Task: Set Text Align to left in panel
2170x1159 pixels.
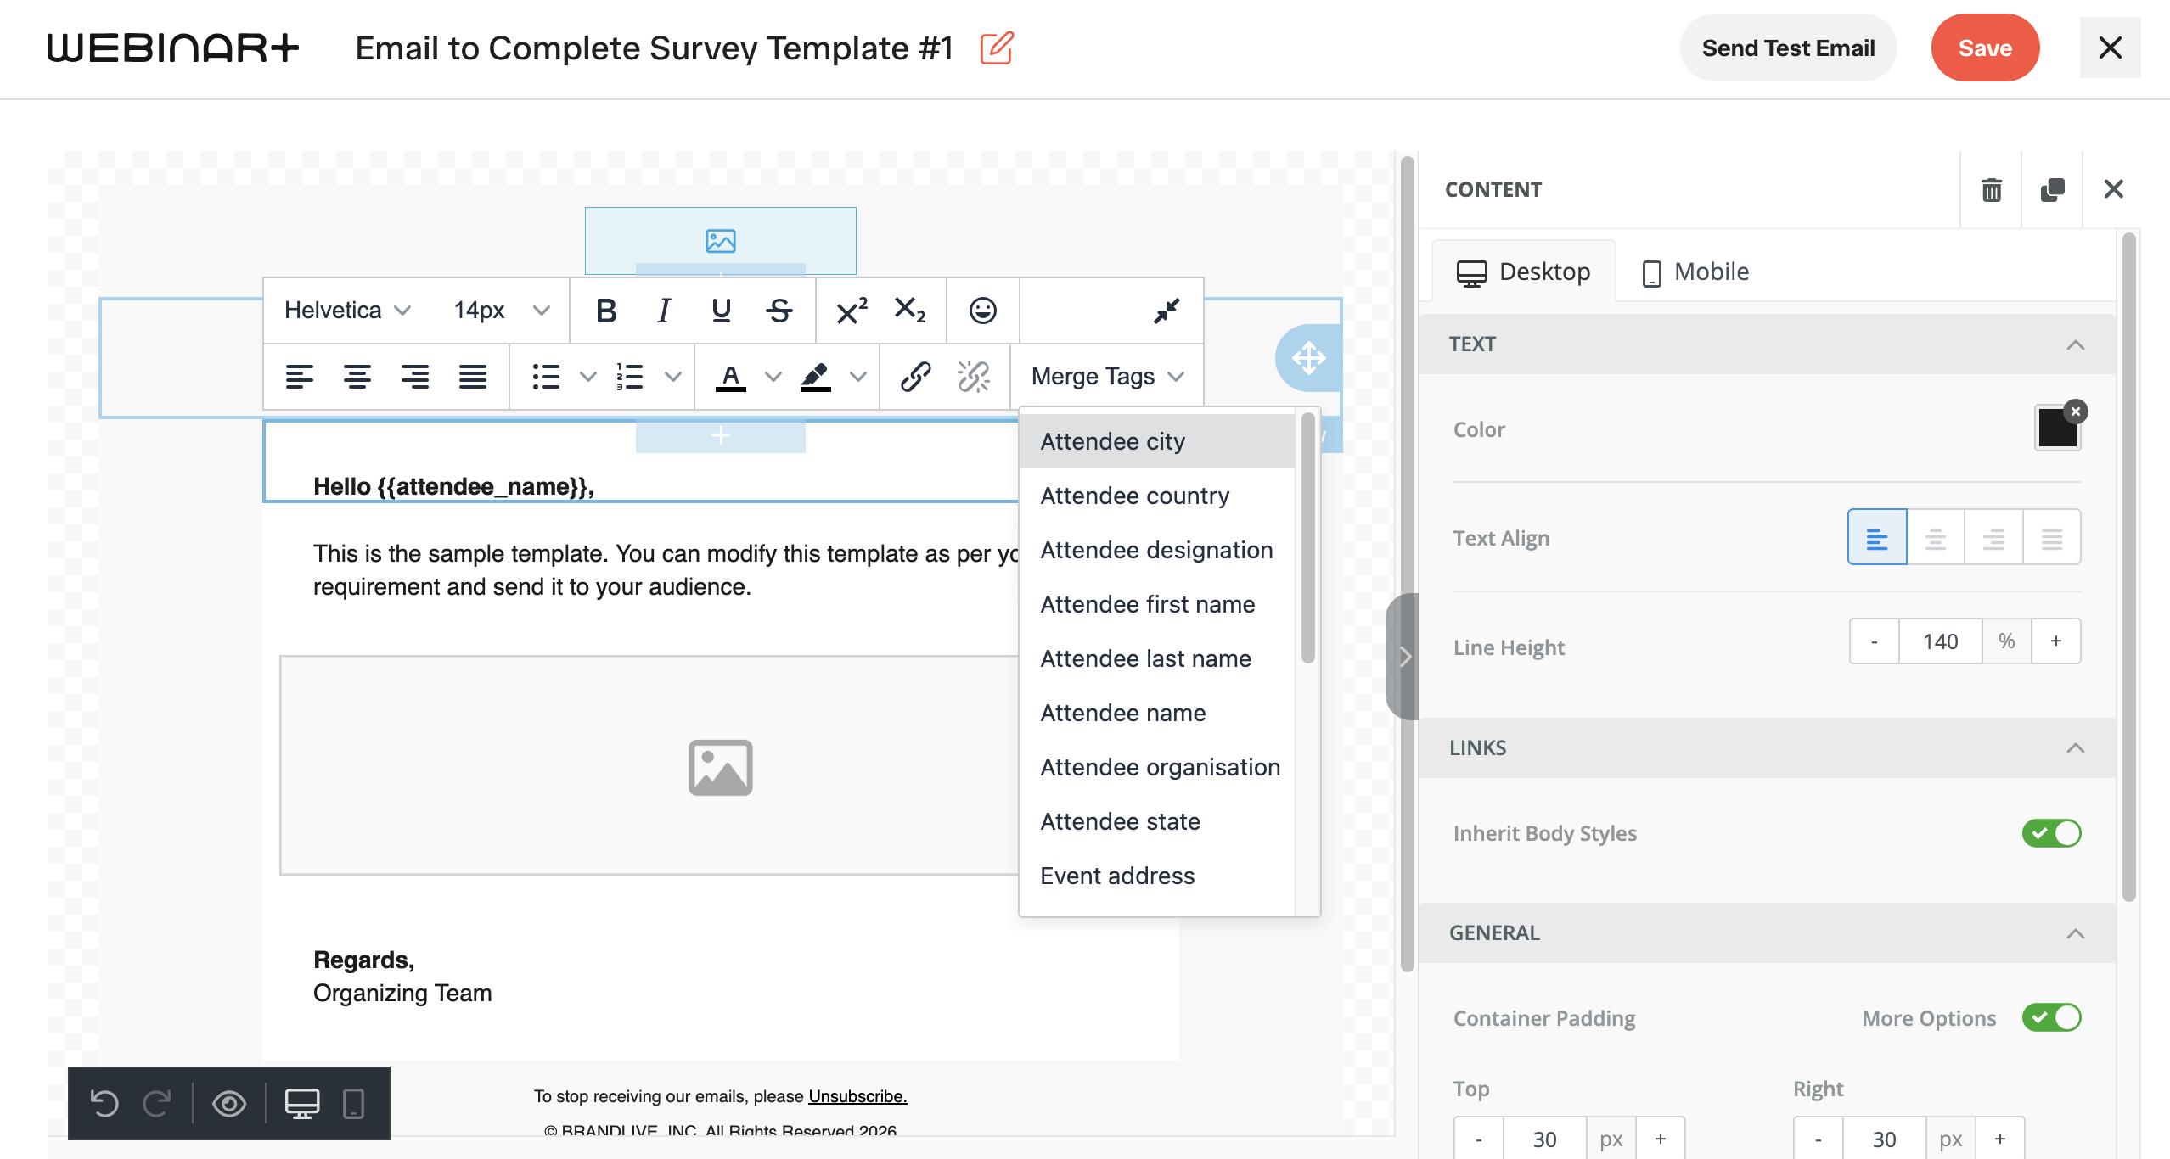Action: [1877, 538]
